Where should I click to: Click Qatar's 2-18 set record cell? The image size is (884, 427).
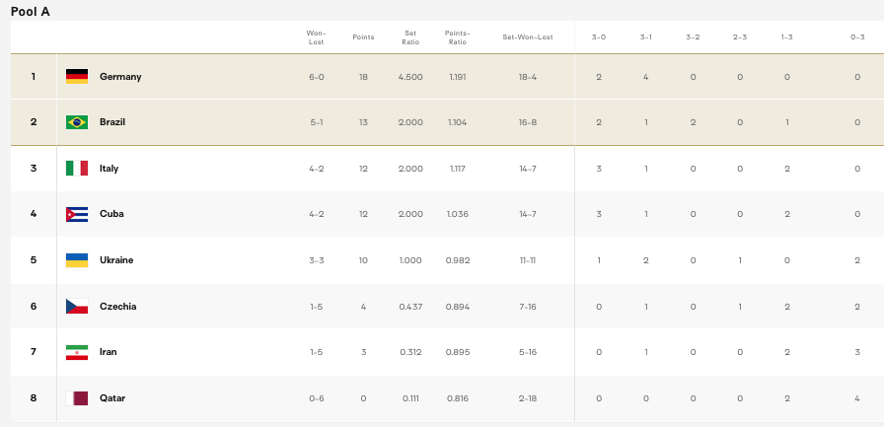527,398
